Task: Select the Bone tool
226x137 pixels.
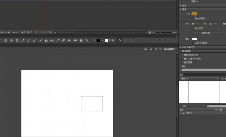Action: click(40, 41)
